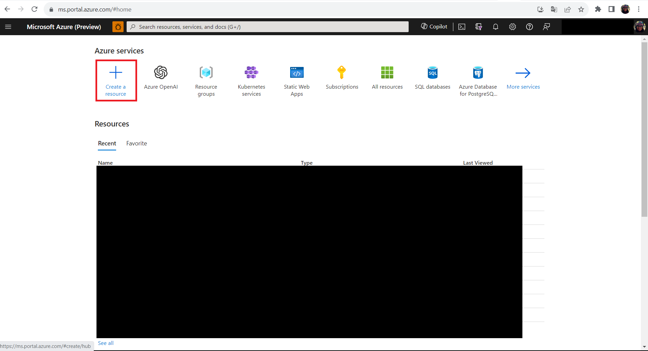Open Azure Database for PostgreSQL
The height and width of the screenshot is (351, 648).
click(x=478, y=81)
